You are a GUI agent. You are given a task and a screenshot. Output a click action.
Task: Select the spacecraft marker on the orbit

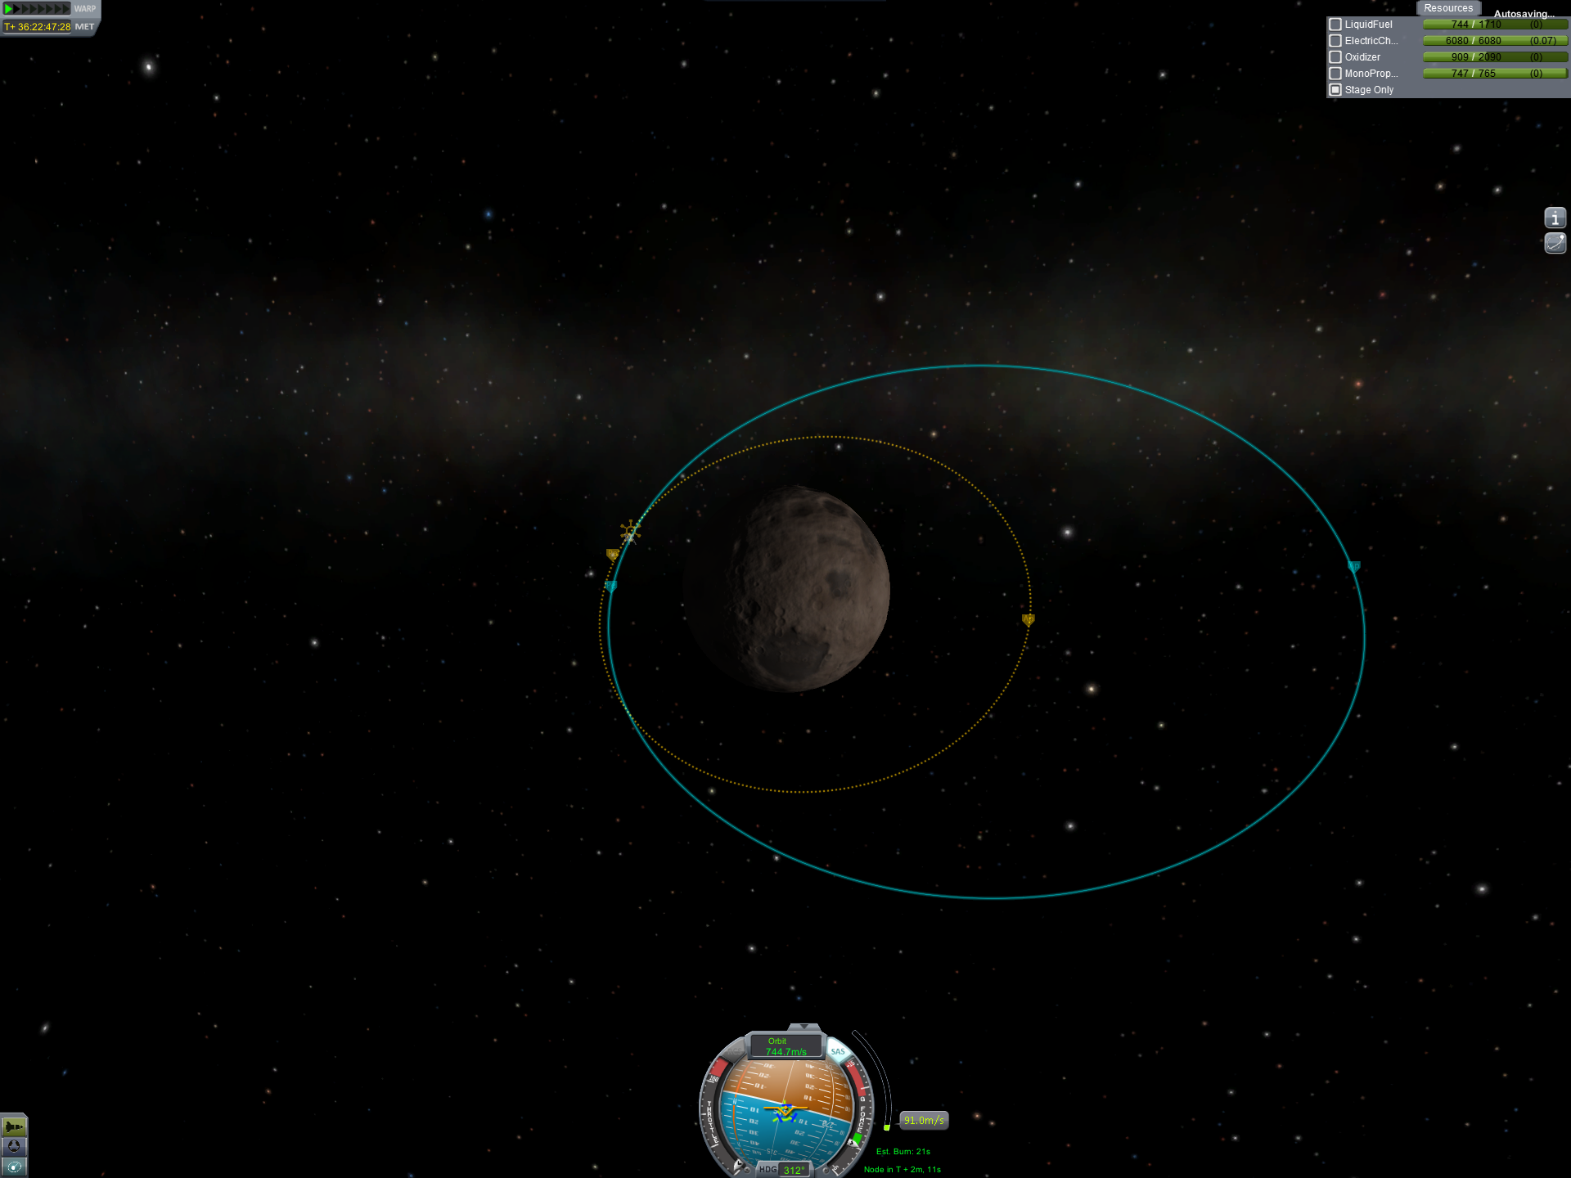tap(630, 533)
